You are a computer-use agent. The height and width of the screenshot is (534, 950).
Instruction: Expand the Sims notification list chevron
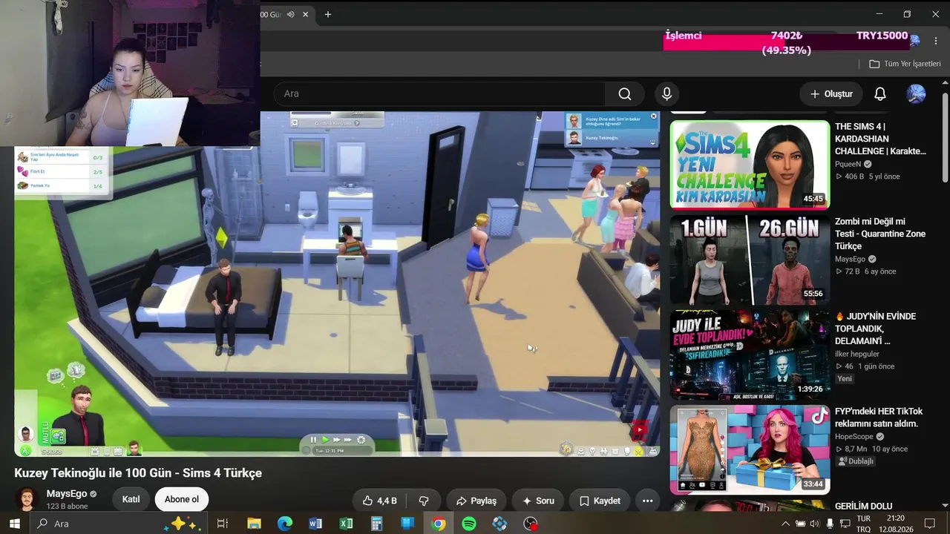point(653,142)
